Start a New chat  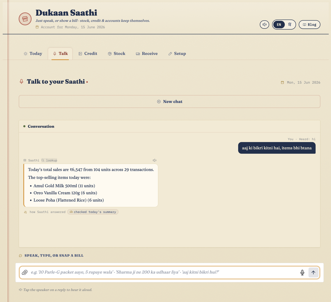(169, 102)
